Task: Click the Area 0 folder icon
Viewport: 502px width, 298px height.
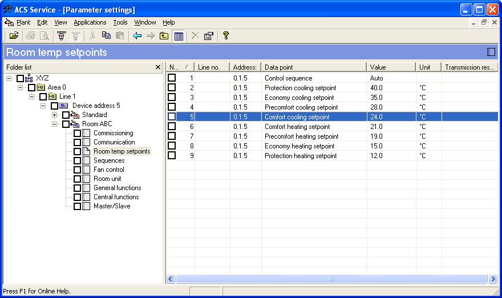Action: pos(41,87)
